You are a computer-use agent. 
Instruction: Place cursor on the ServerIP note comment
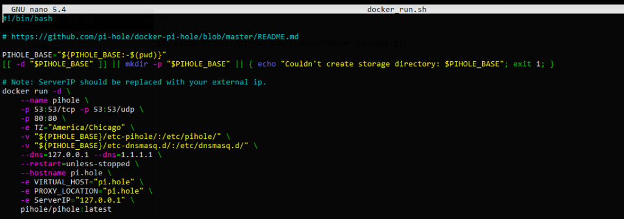(x=134, y=82)
